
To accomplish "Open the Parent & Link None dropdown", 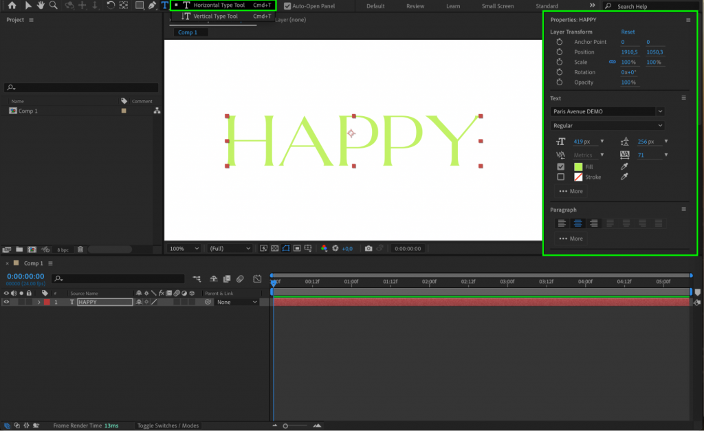I will click(236, 302).
